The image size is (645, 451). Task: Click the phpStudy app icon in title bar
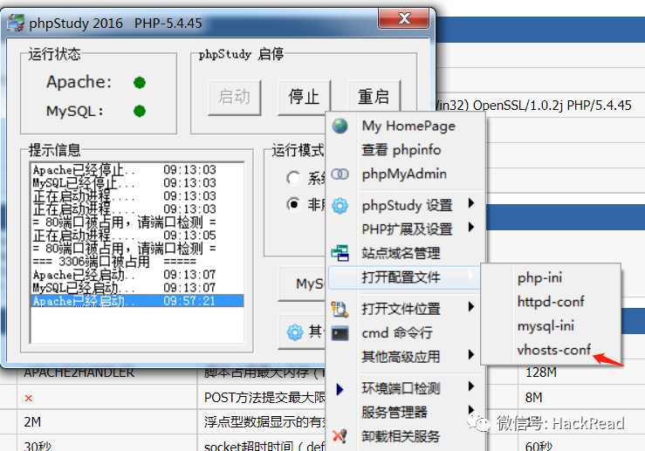click(x=16, y=23)
